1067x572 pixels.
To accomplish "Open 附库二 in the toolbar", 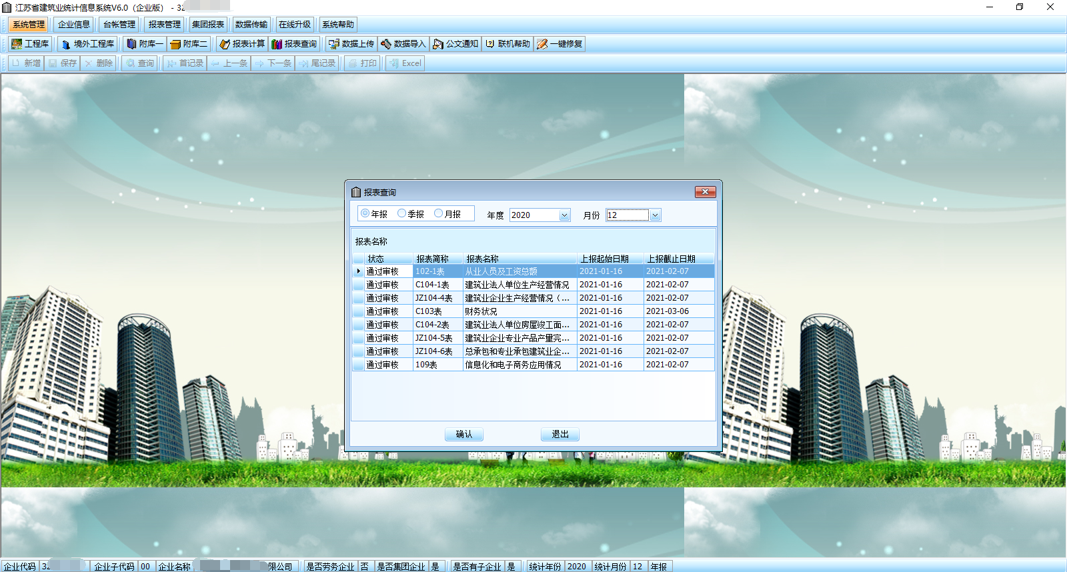I will pos(189,44).
